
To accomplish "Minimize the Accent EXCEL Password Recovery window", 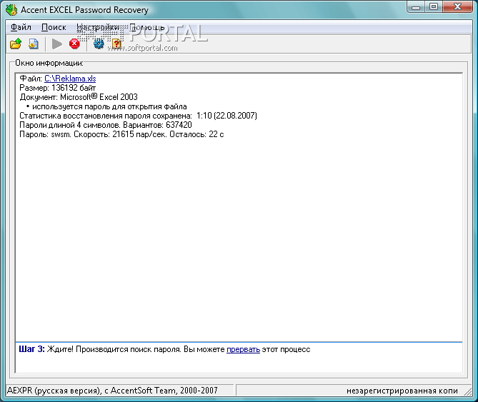I will [x=416, y=6].
